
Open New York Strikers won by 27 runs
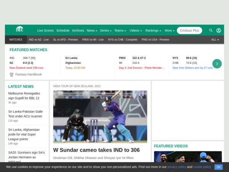tap(192, 68)
